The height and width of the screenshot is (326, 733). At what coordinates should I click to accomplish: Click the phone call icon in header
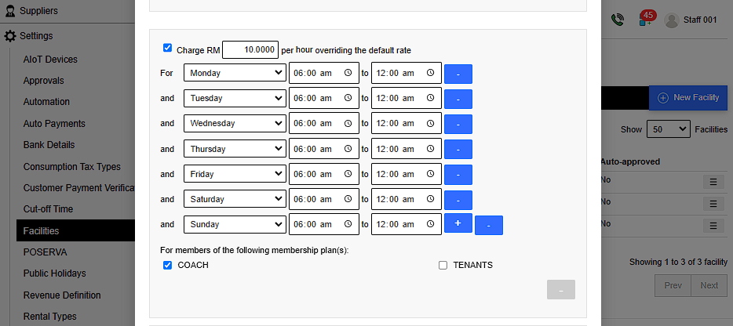[x=618, y=20]
